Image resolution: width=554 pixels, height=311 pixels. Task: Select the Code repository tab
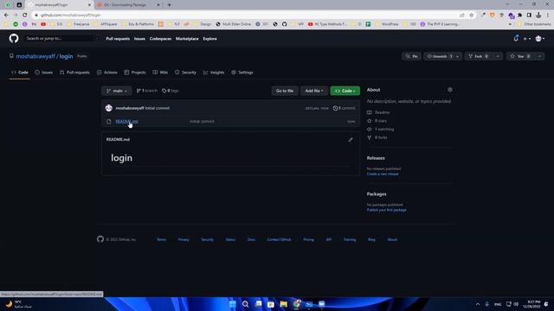[x=20, y=73]
